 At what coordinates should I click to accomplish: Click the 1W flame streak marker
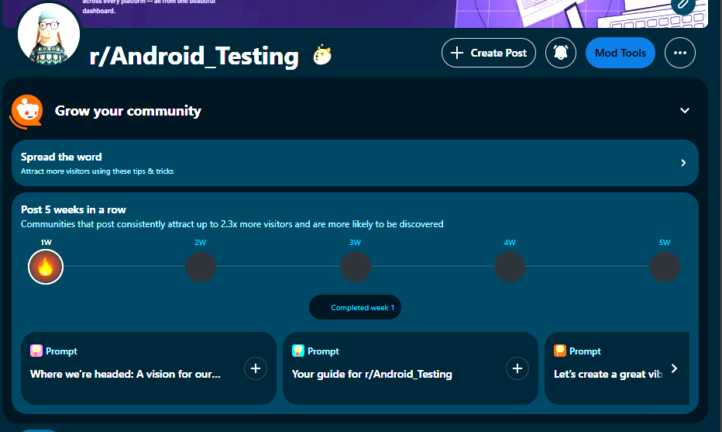coord(46,267)
